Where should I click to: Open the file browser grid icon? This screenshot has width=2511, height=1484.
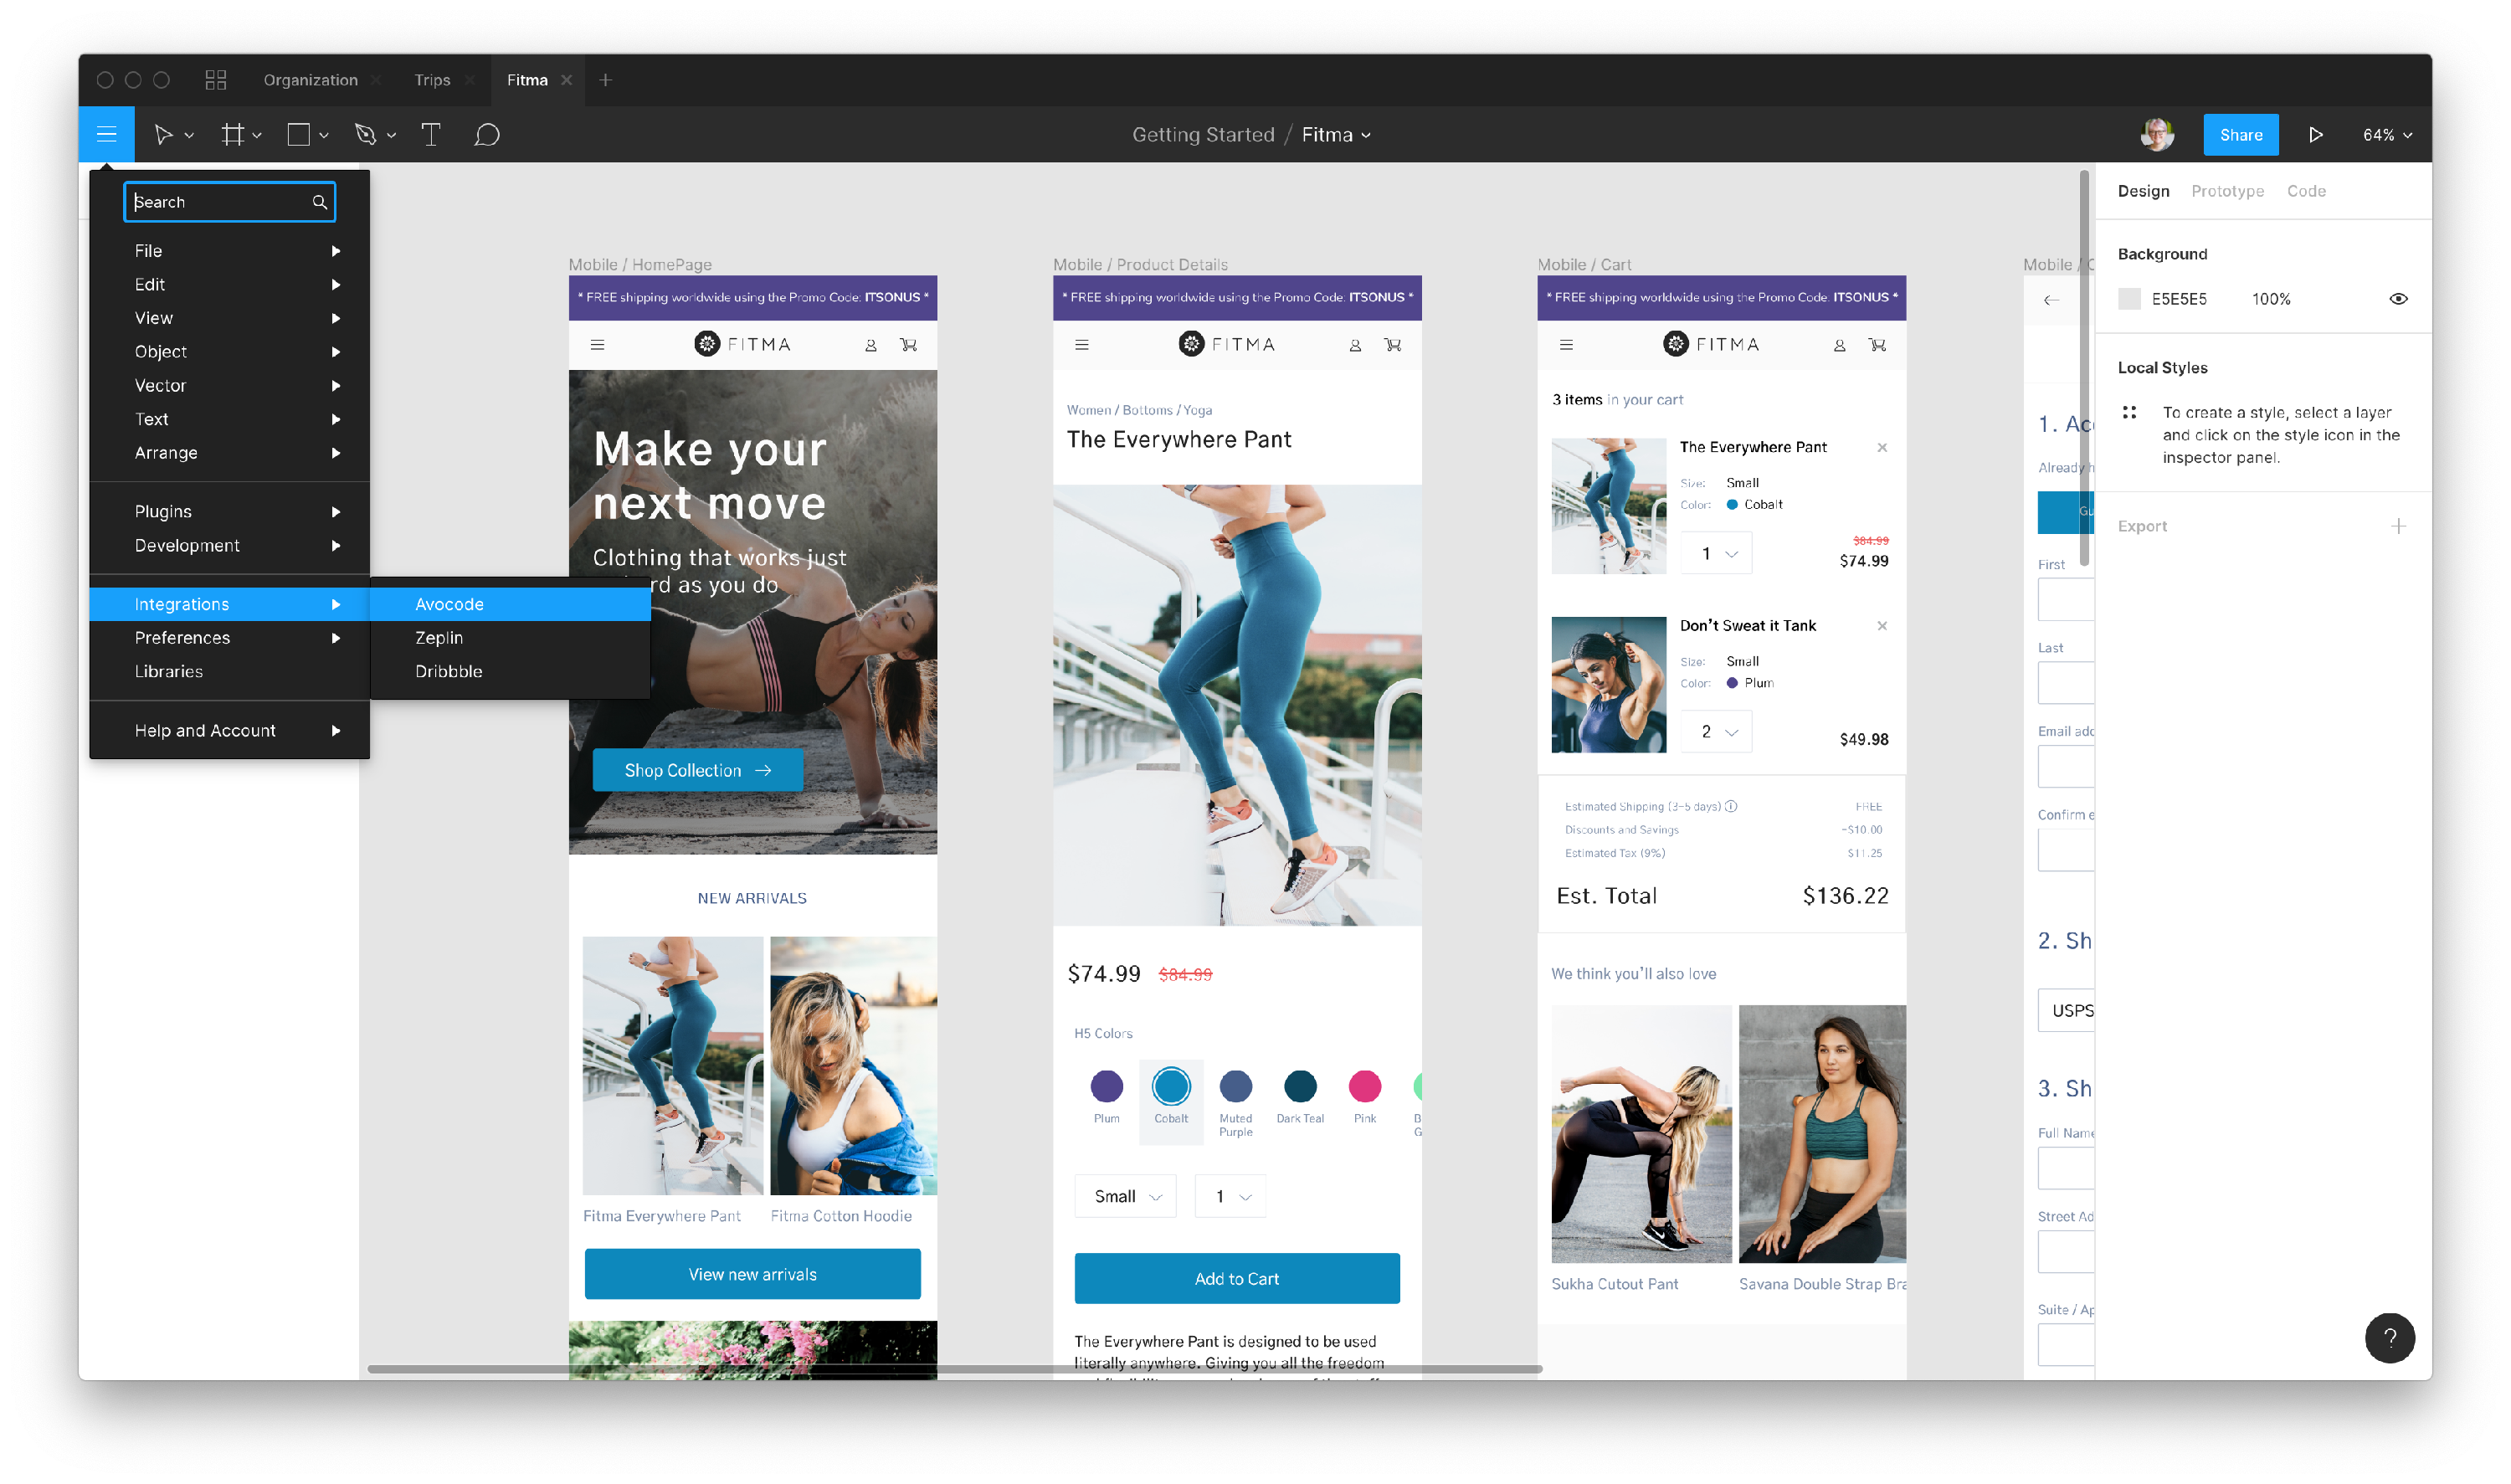point(216,79)
